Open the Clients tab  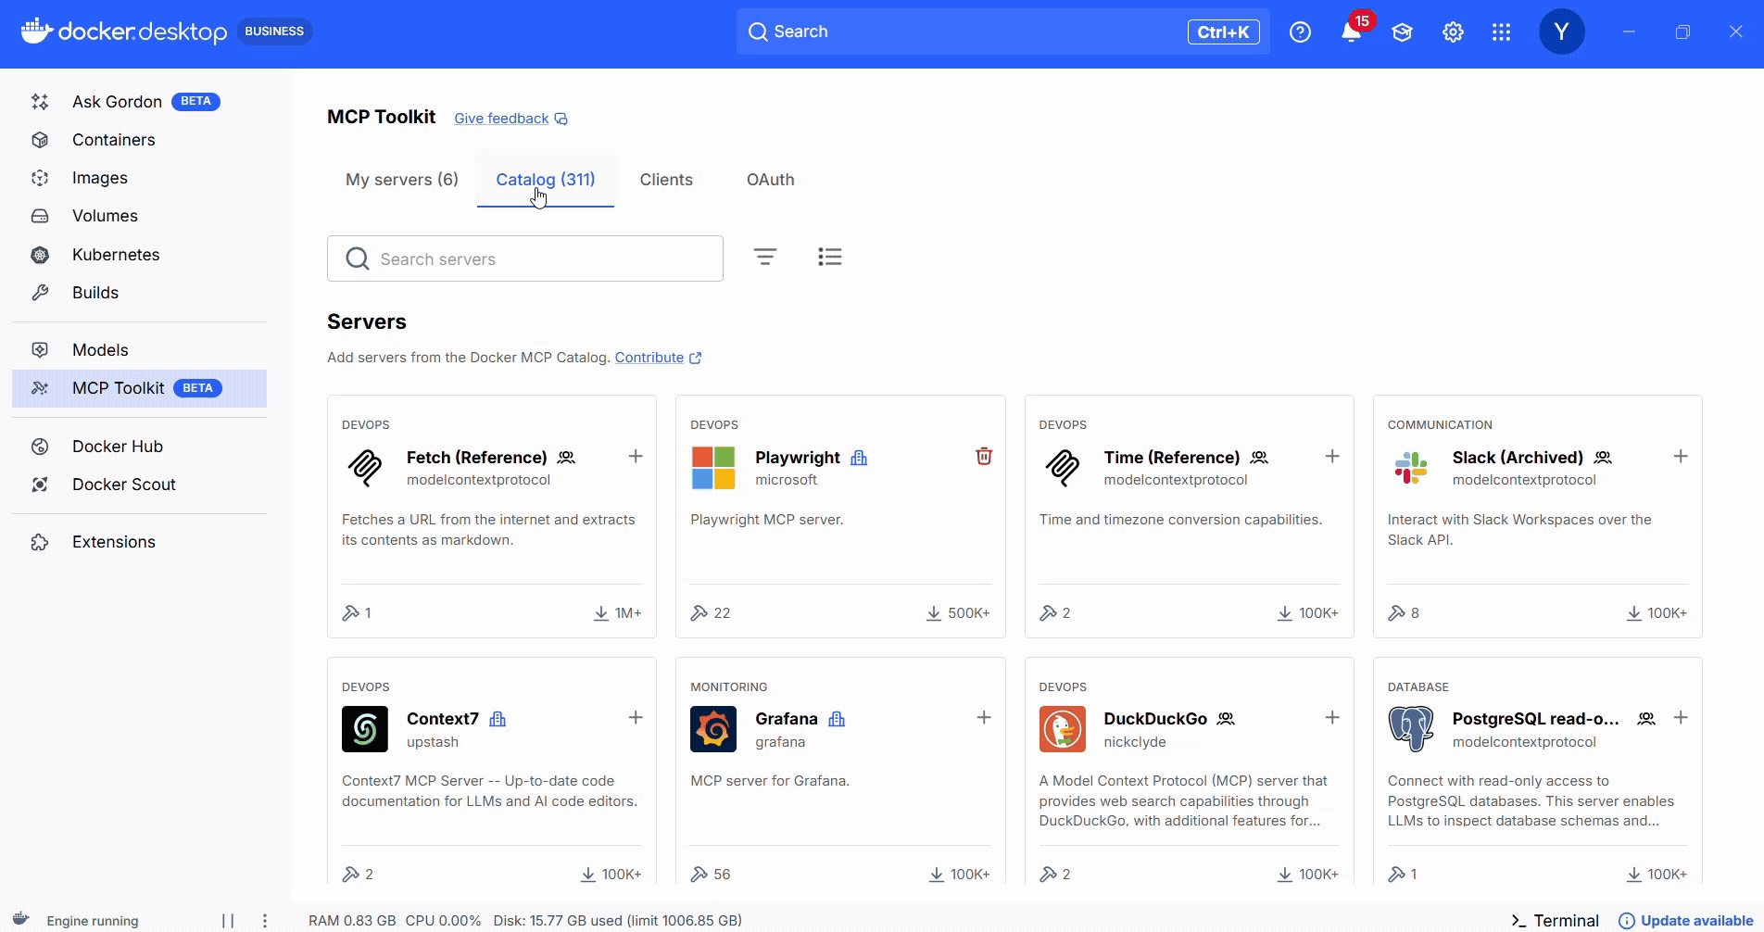pyautogui.click(x=666, y=180)
